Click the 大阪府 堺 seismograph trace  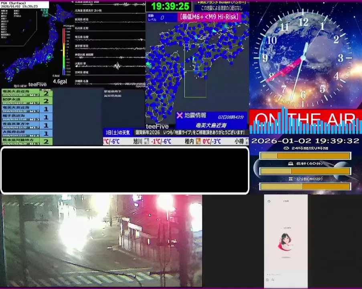pos(110,66)
